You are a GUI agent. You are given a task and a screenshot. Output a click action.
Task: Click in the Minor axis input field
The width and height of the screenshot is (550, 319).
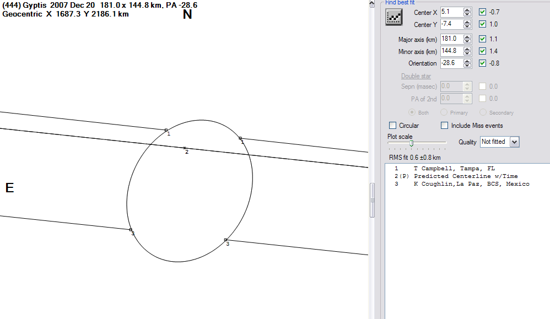click(452, 51)
